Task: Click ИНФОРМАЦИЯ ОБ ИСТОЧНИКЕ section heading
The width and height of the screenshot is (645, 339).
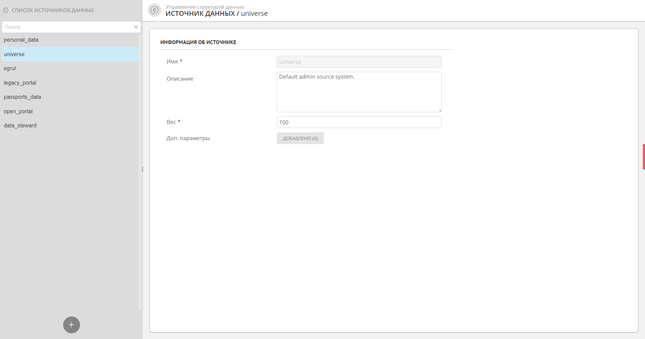Action: pyautogui.click(x=198, y=42)
